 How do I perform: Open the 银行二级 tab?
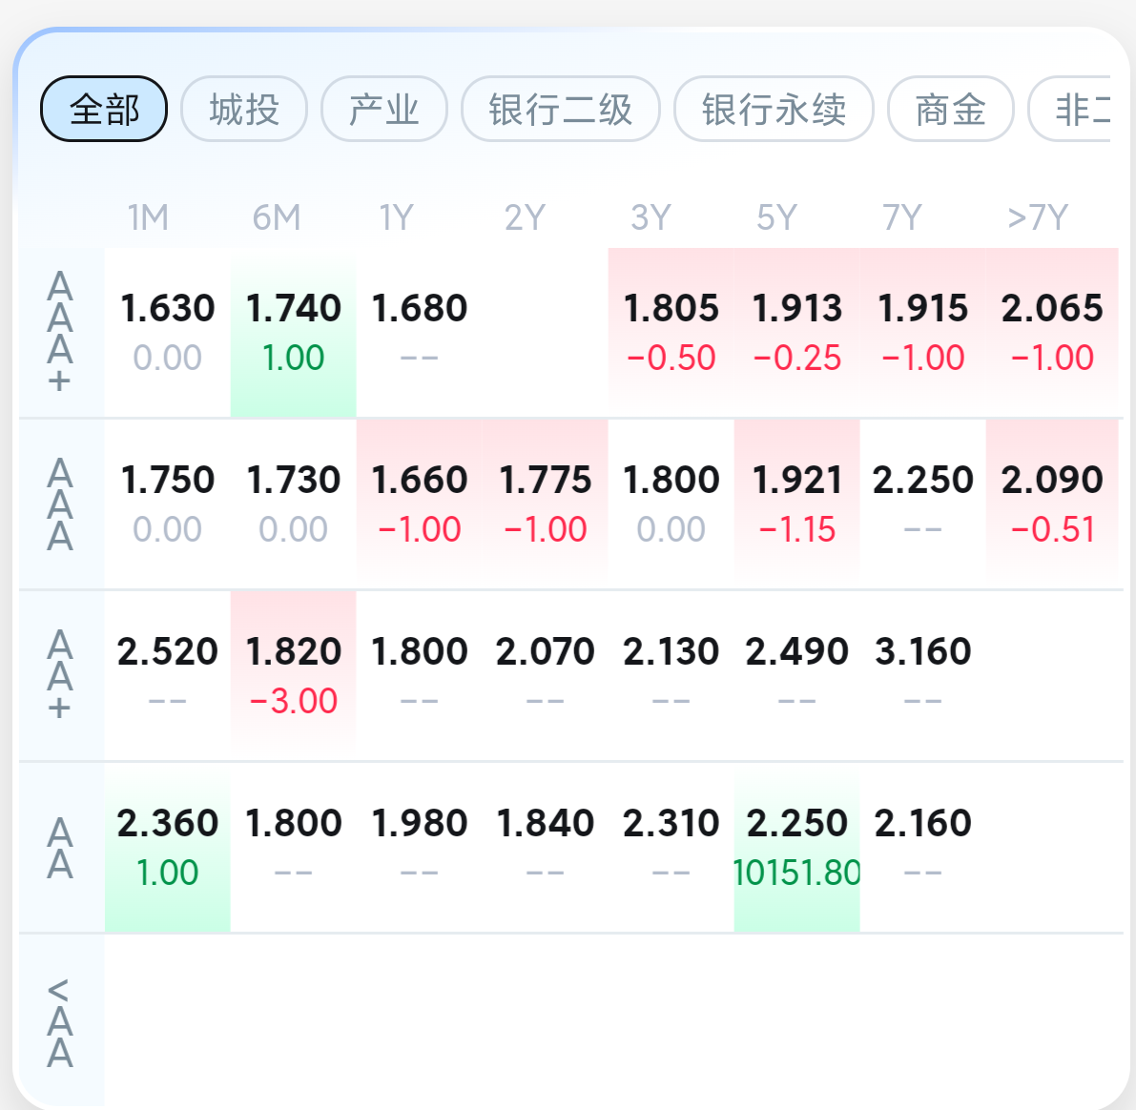[561, 110]
